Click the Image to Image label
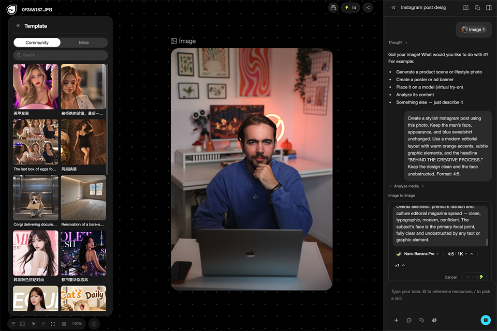This screenshot has height=331, width=497. pos(402,195)
